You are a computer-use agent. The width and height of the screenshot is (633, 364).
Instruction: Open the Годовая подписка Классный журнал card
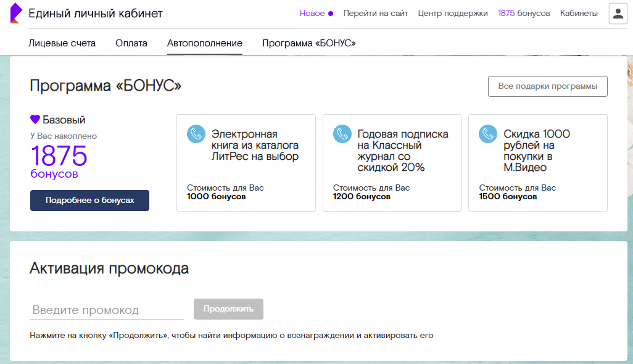point(392,163)
